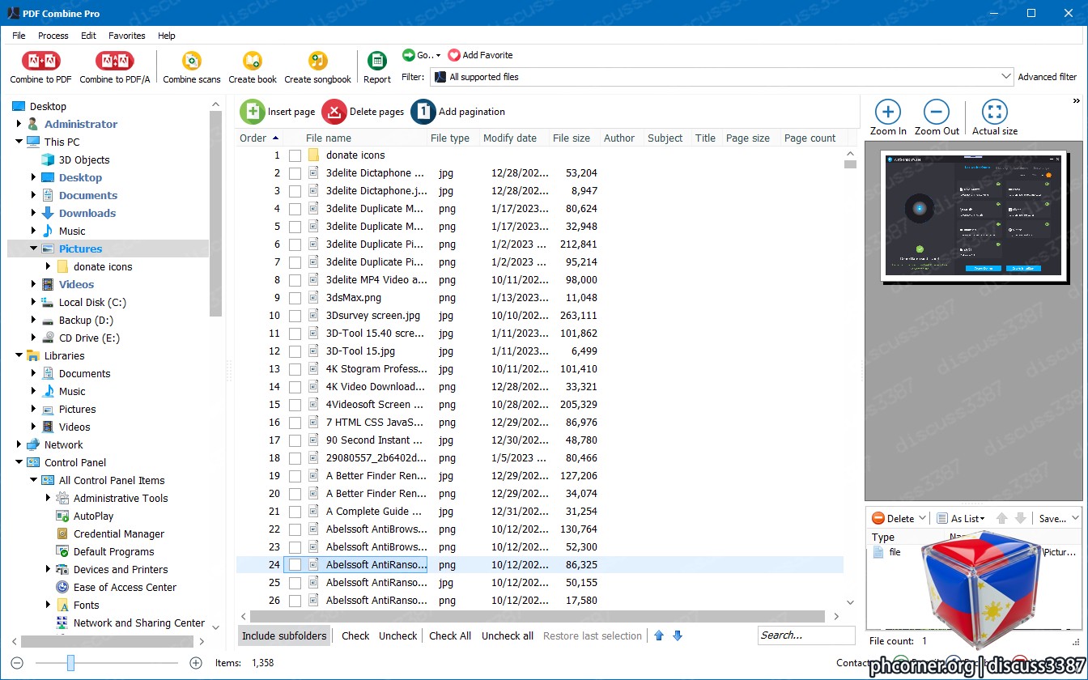The height and width of the screenshot is (680, 1088).
Task: Open the Save dropdown arrow
Action: (1075, 518)
